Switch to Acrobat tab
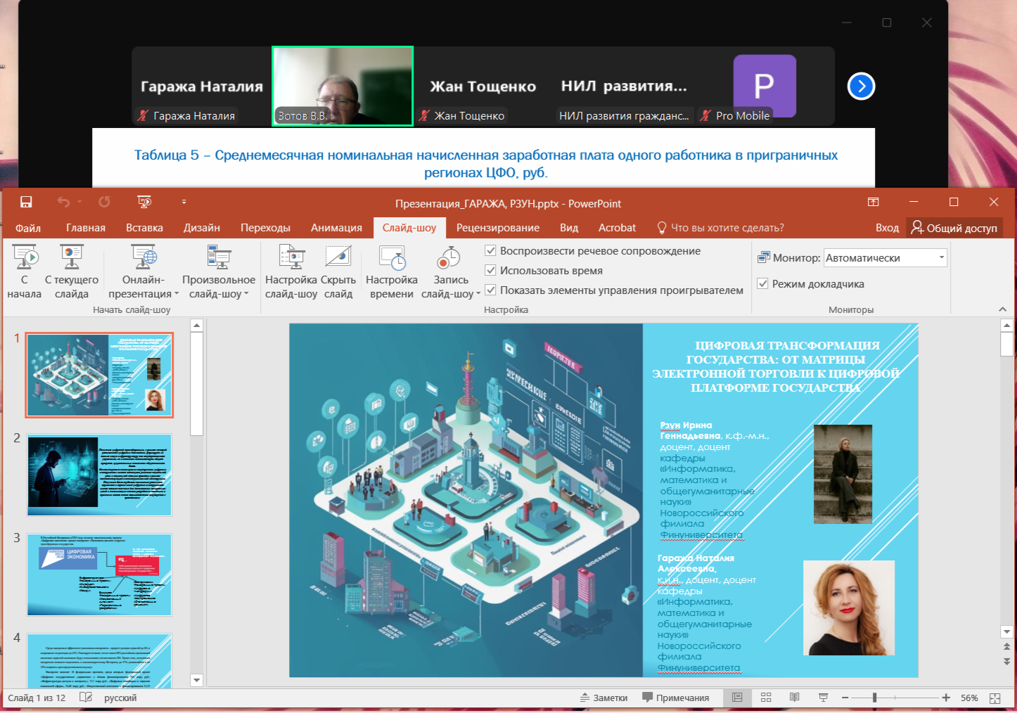Viewport: 1017px width, 713px height. tap(617, 228)
